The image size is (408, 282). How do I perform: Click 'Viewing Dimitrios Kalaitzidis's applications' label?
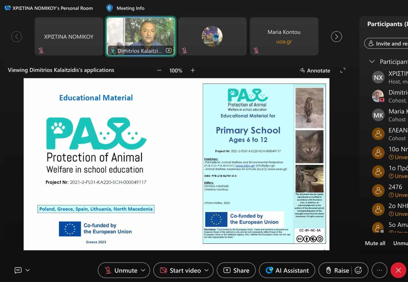[x=61, y=70]
